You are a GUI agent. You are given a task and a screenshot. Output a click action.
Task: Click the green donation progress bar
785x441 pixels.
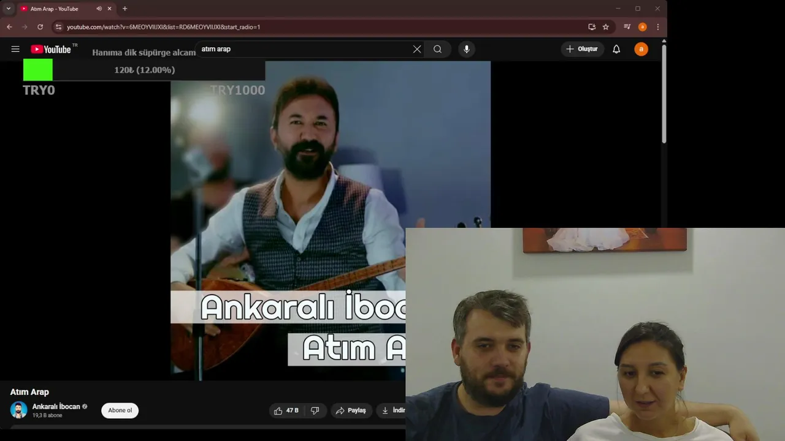click(38, 70)
